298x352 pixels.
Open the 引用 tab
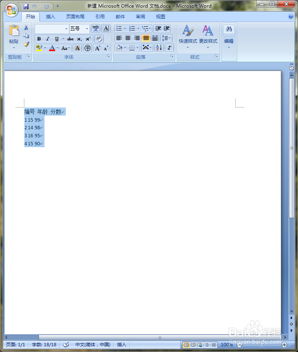point(100,17)
